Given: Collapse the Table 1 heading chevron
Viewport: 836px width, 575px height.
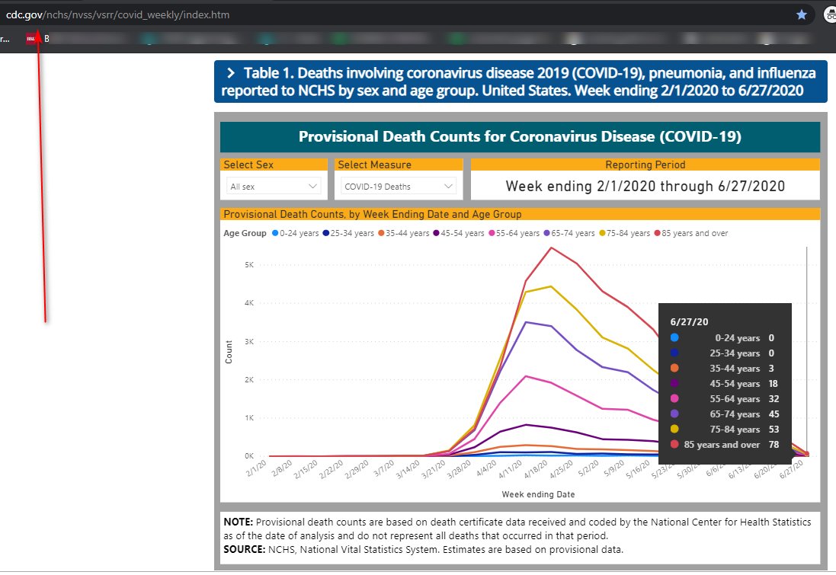Looking at the screenshot, I should point(230,73).
